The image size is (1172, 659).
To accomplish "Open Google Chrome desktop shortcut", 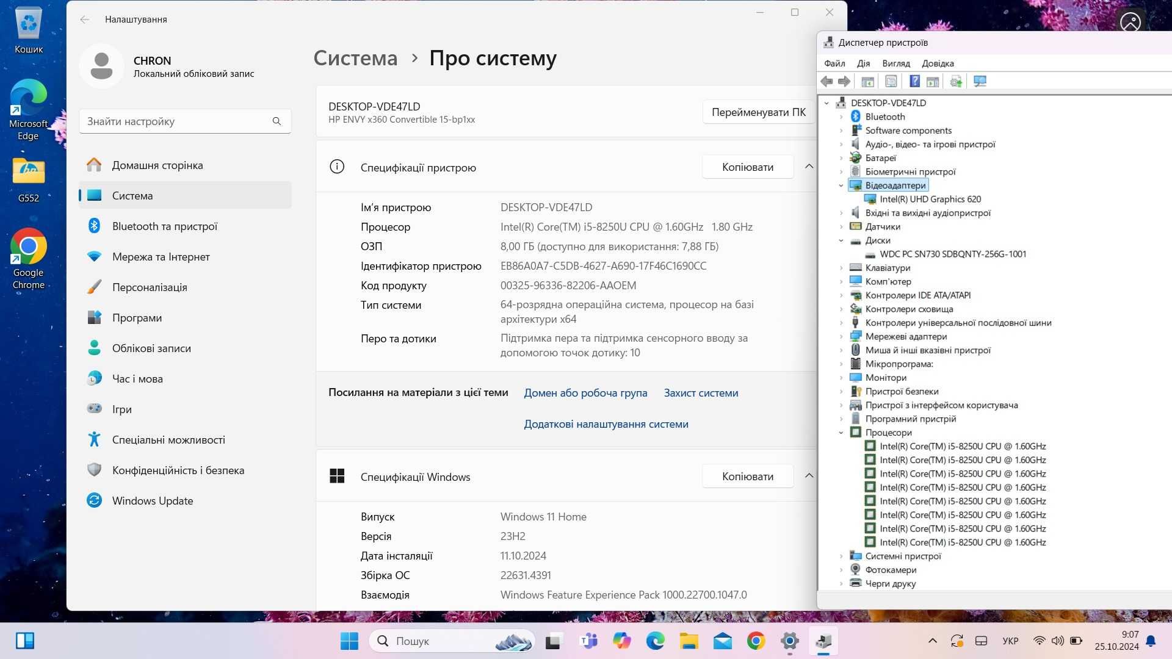I will tap(28, 259).
